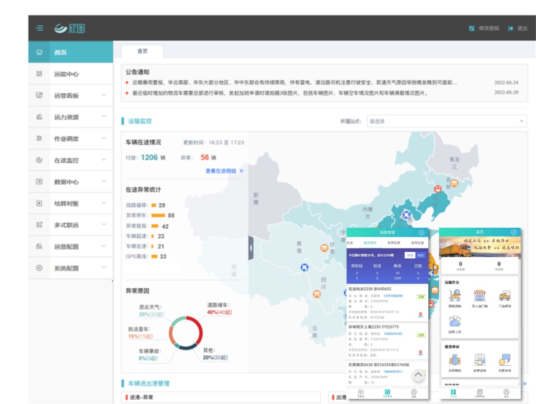This screenshot has width=536, height=404.
Task: Call phone number 13731982535
Action: pos(393,296)
